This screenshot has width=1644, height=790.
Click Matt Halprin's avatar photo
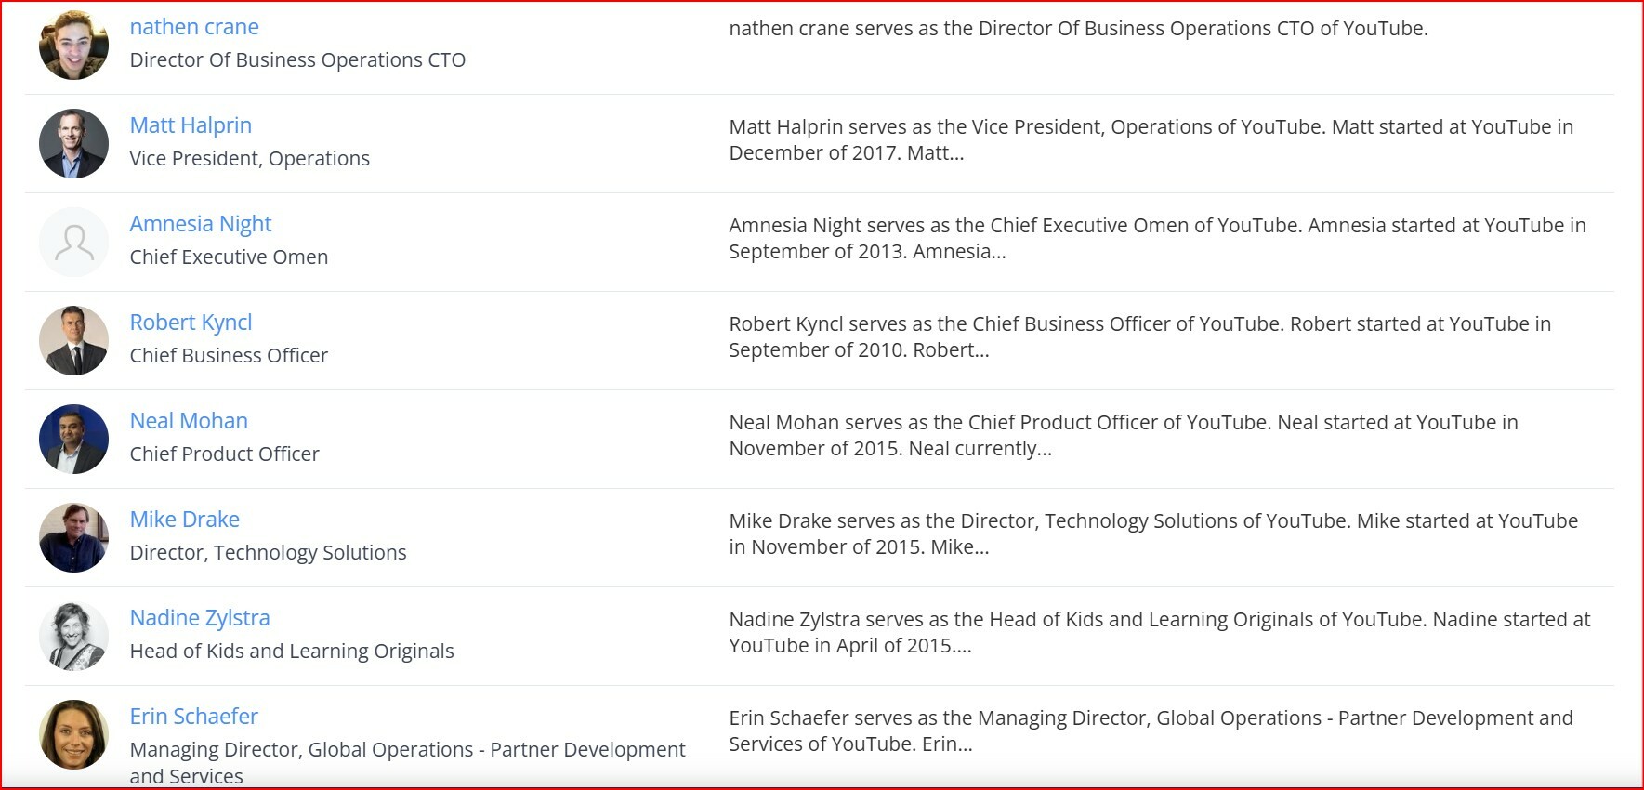(x=74, y=143)
